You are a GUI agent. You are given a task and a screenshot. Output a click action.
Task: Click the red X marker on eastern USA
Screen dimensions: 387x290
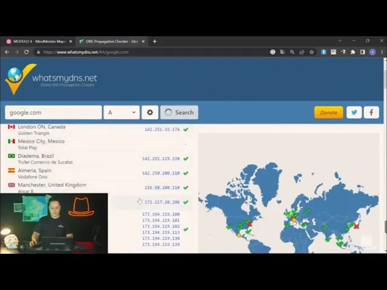(x=250, y=224)
